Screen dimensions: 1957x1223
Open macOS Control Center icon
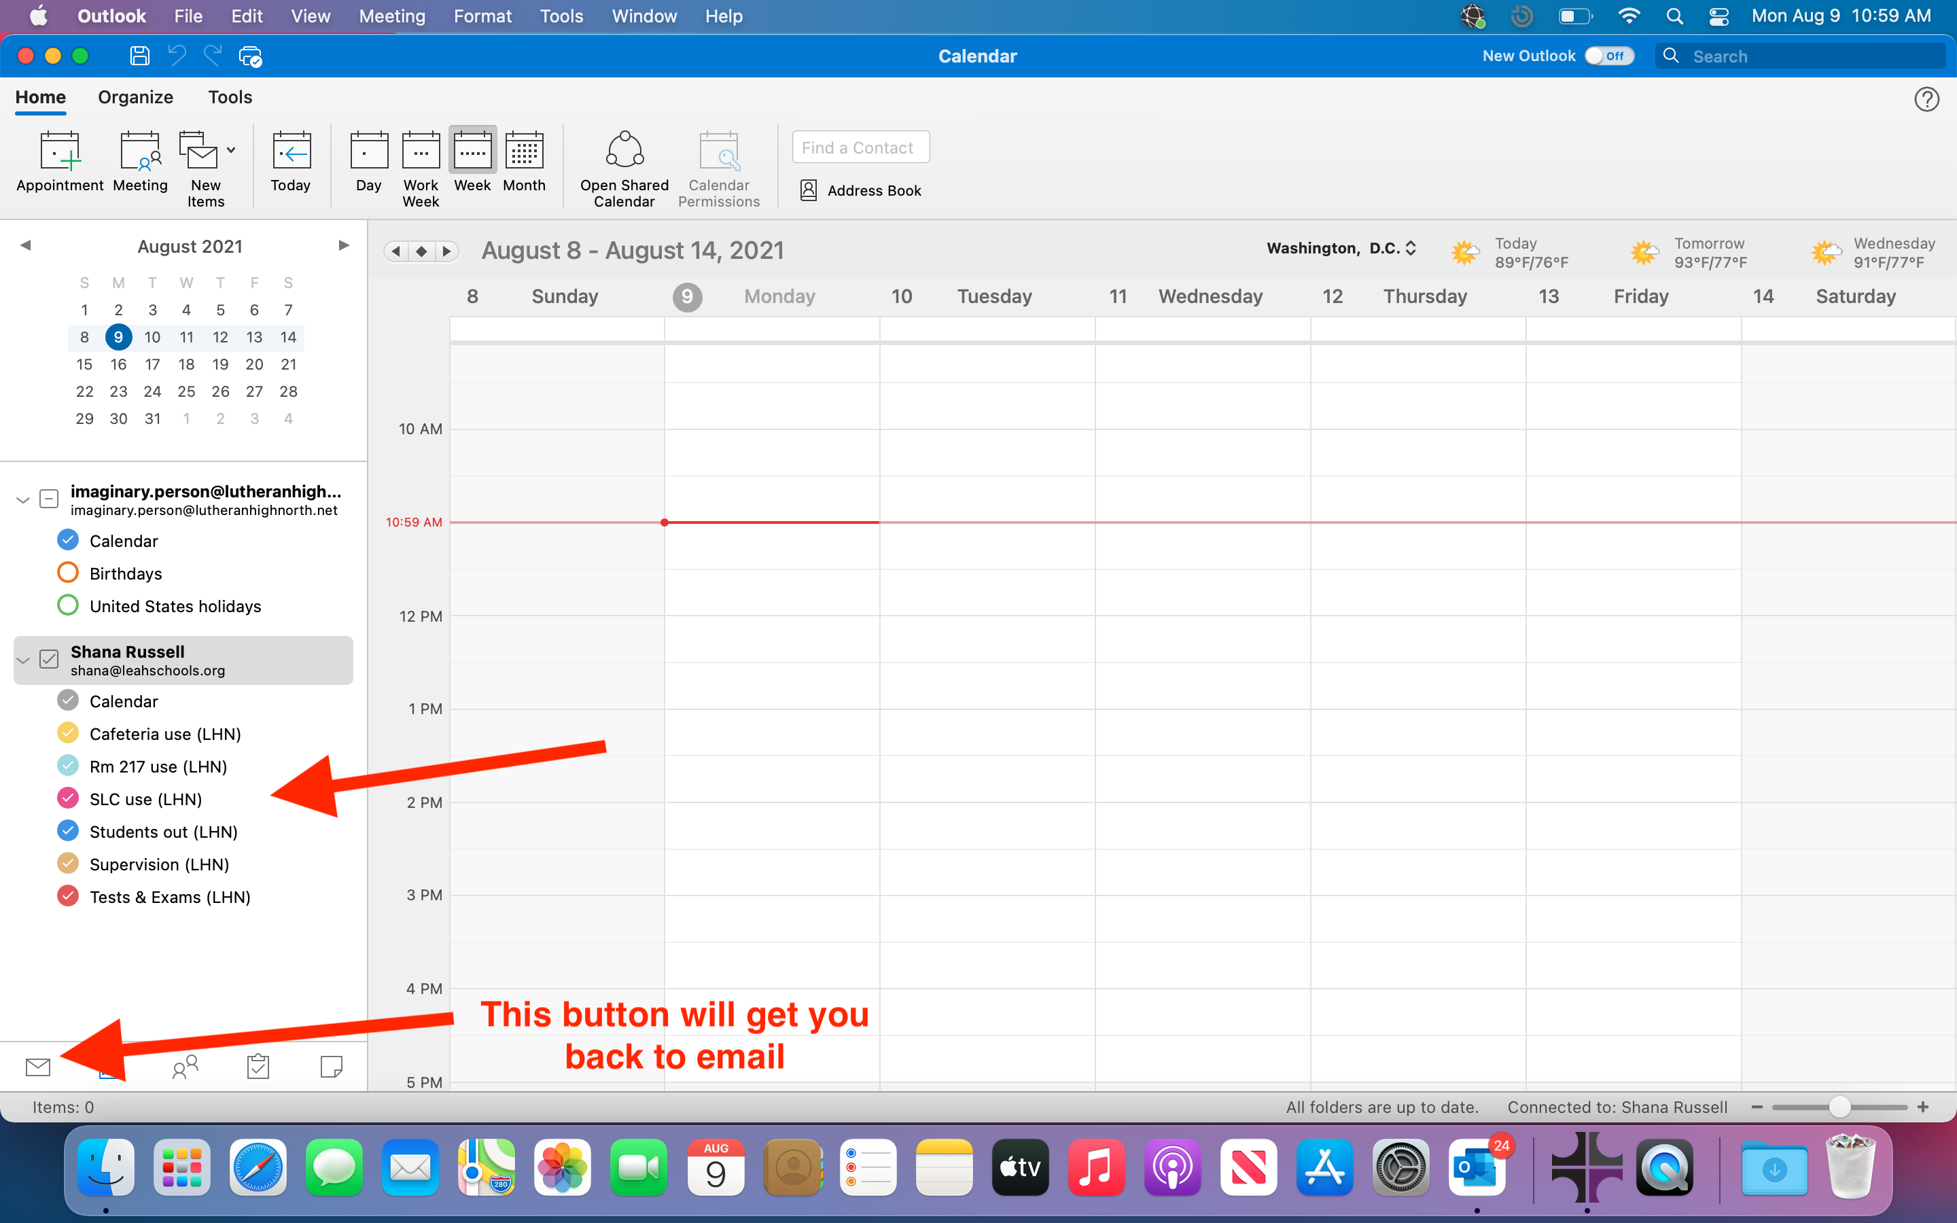[1719, 16]
